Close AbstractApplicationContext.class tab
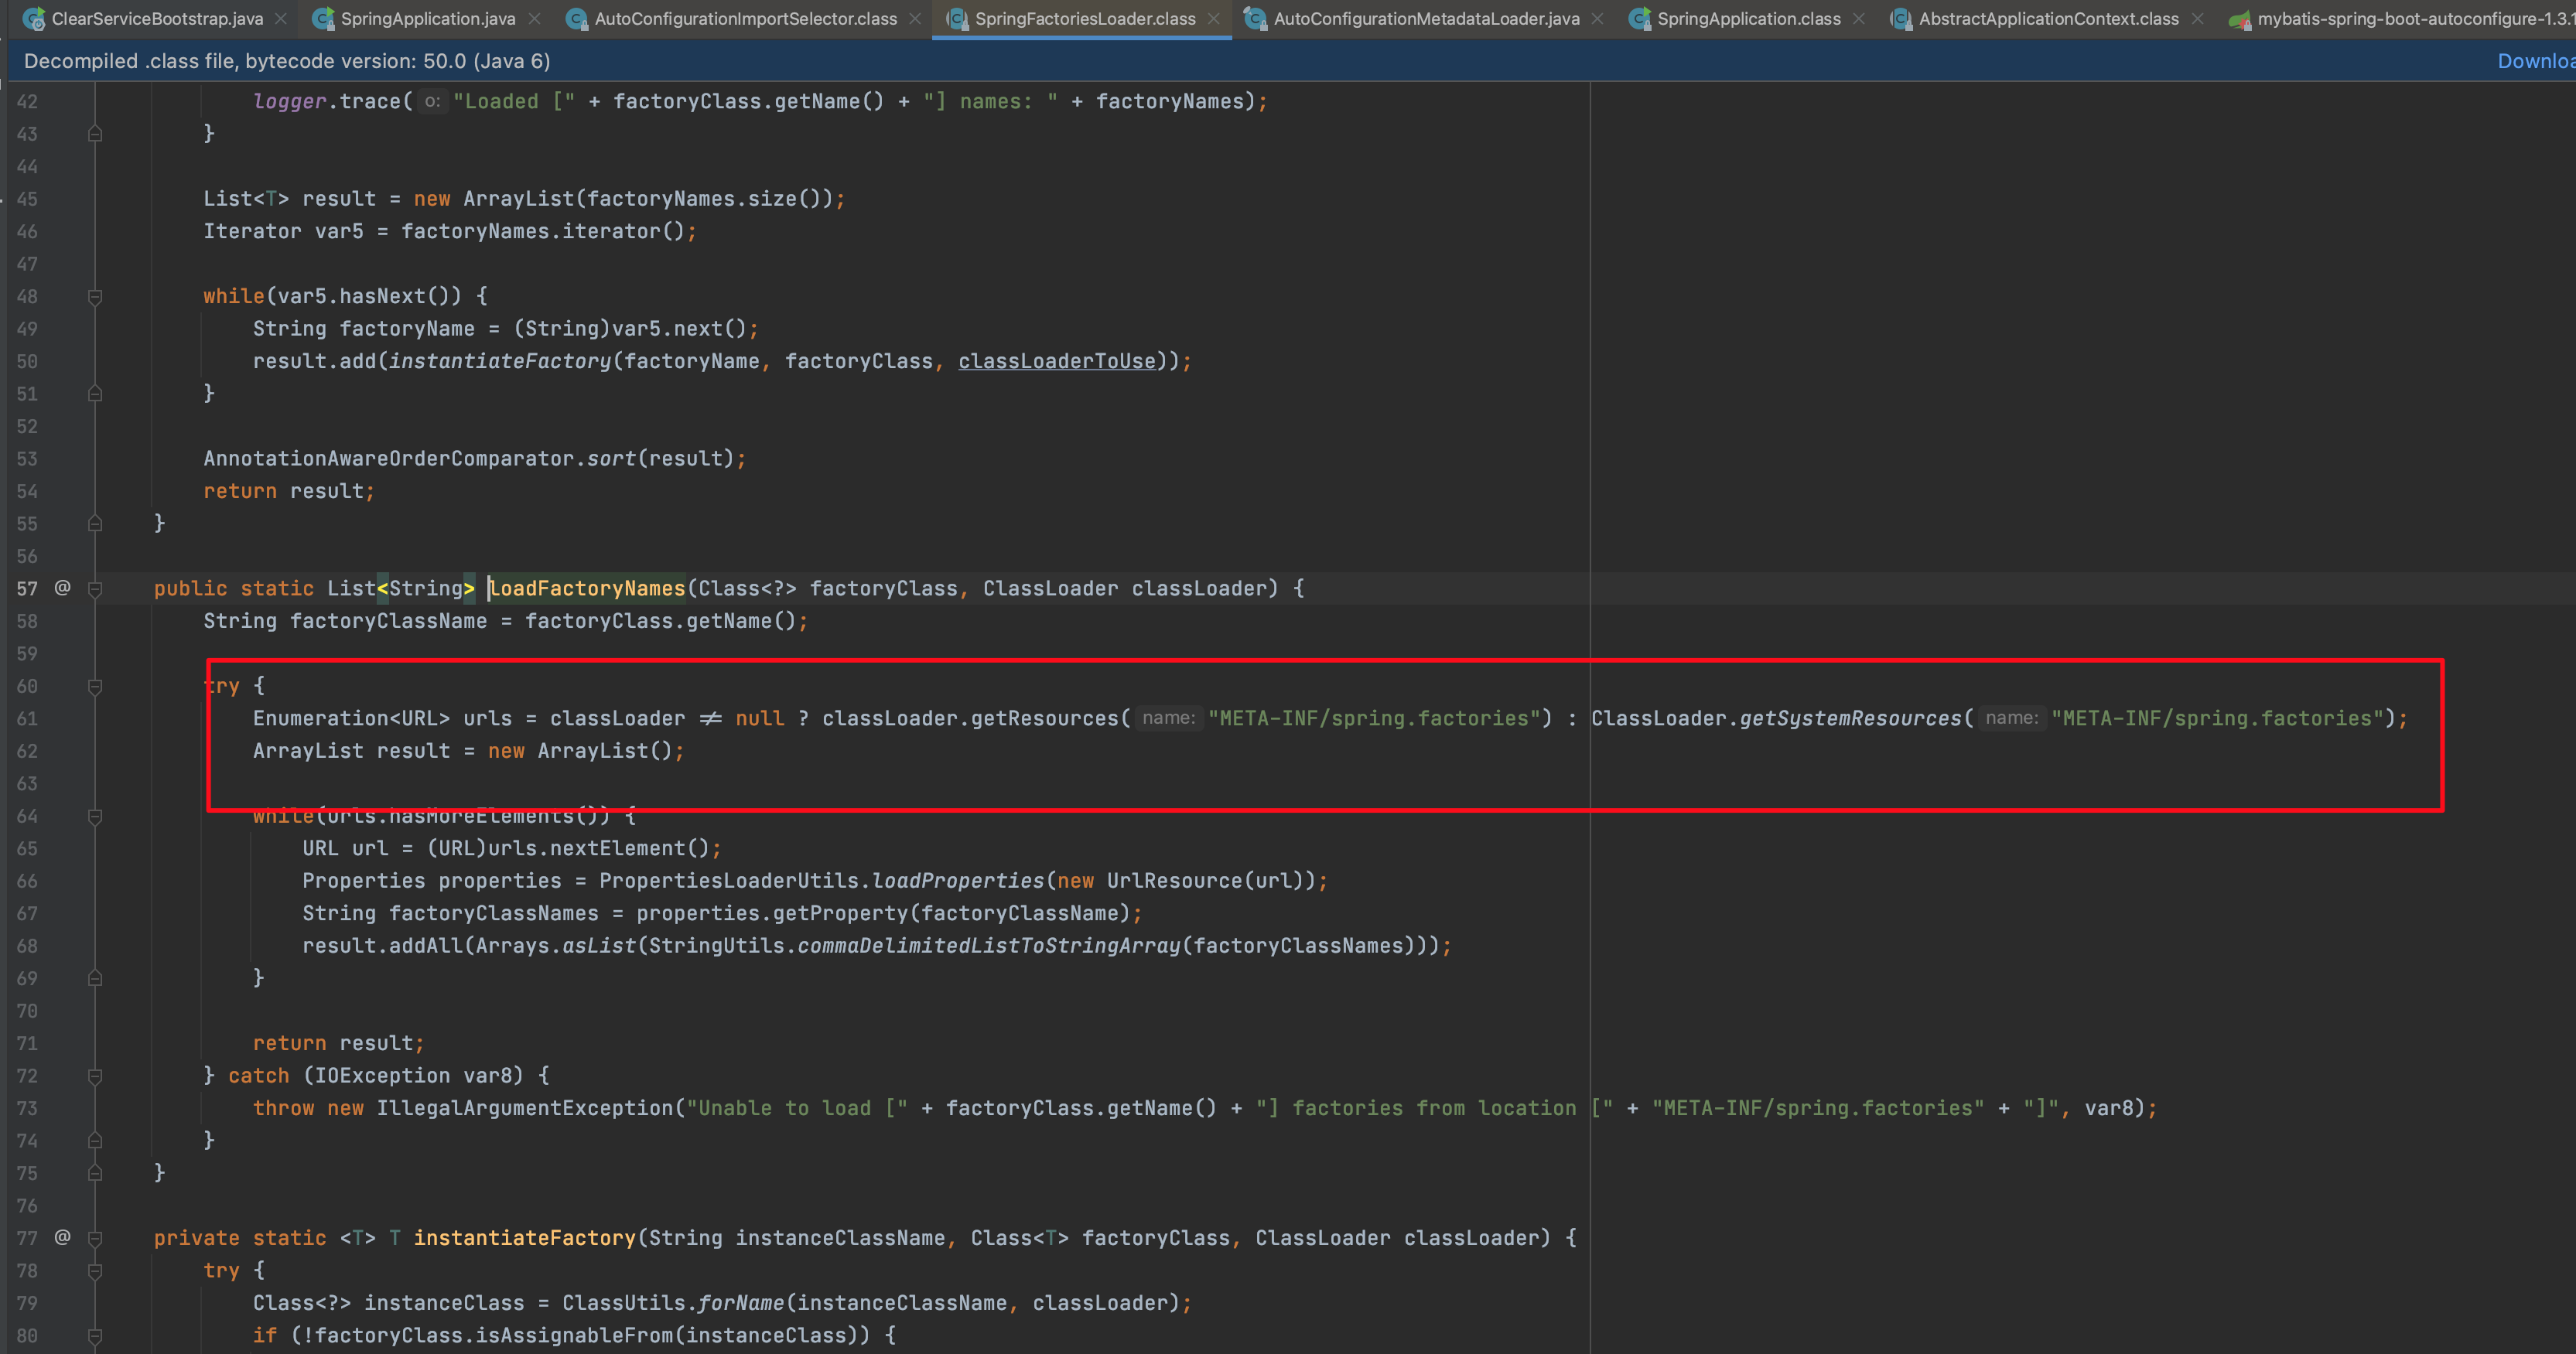This screenshot has width=2576, height=1354. click(2197, 18)
